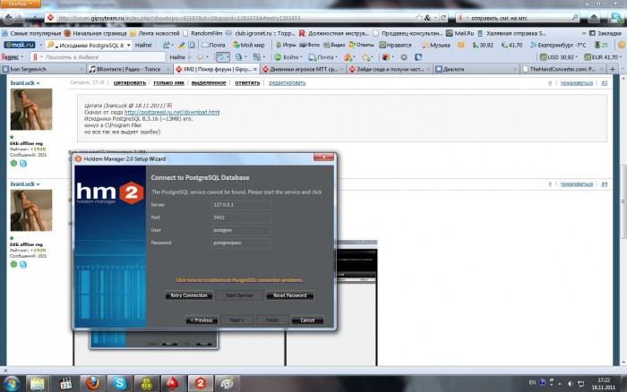Switch to ВКонтакте Радио Trance tab
This screenshot has height=392, width=627.
coord(129,69)
